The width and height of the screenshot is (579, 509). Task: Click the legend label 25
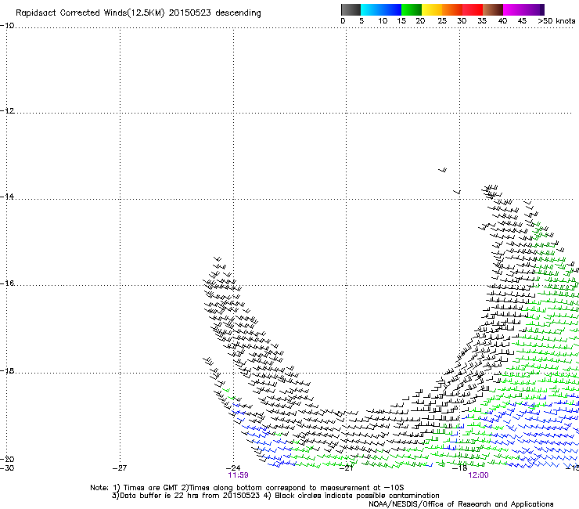click(442, 21)
